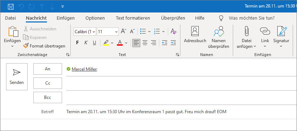The width and height of the screenshot is (297, 131).
Task: Click in the message body area
Action: coord(148,125)
